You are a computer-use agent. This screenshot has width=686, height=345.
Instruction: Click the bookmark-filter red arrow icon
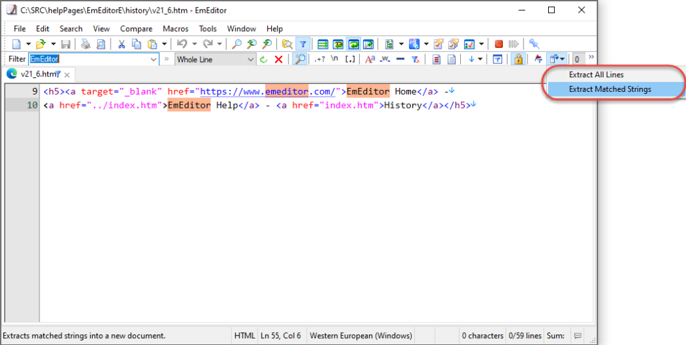539,59
